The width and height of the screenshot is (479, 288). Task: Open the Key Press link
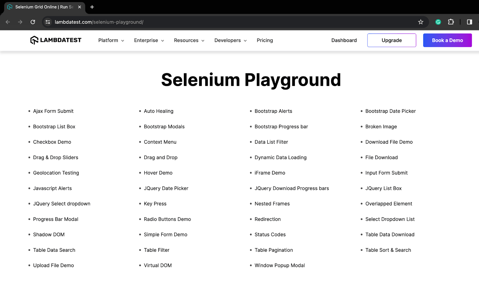coord(155,204)
